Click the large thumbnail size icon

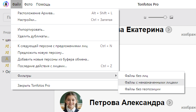click(x=171, y=17)
